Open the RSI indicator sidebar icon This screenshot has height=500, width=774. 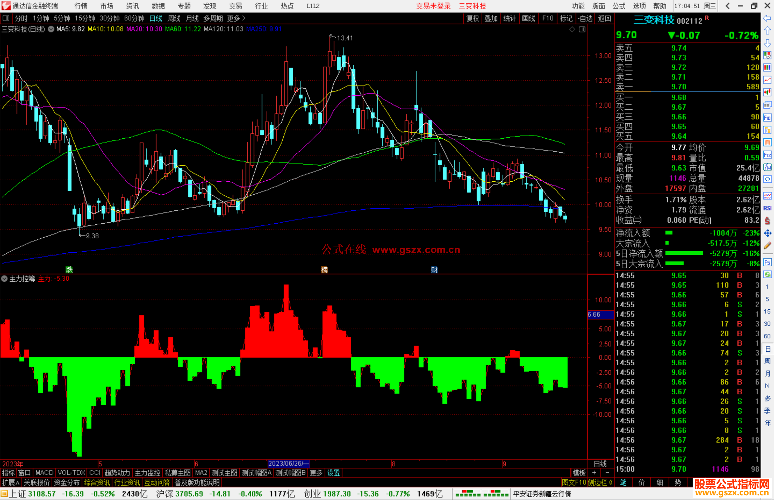tap(767, 208)
